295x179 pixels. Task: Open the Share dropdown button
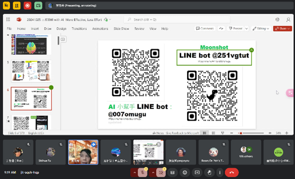coord(283,29)
